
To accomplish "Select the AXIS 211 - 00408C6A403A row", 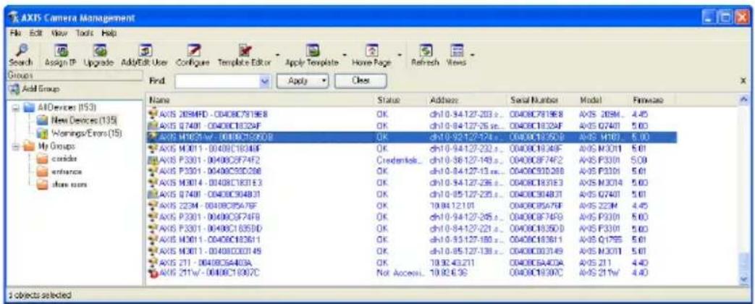I will pyautogui.click(x=412, y=263).
